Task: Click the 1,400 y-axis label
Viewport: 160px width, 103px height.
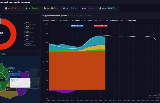Action: 46,24
